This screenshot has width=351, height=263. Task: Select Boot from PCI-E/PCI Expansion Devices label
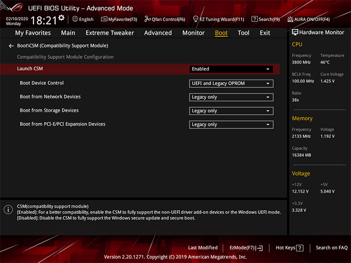tap(62, 124)
